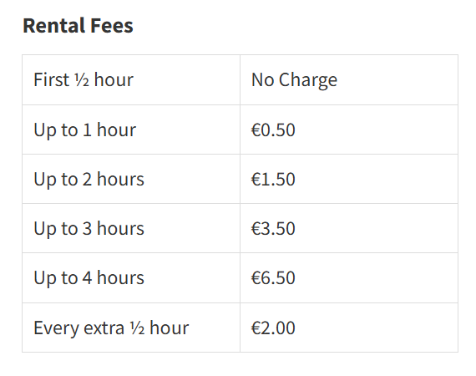Click the word Rental in heading

coord(54,26)
